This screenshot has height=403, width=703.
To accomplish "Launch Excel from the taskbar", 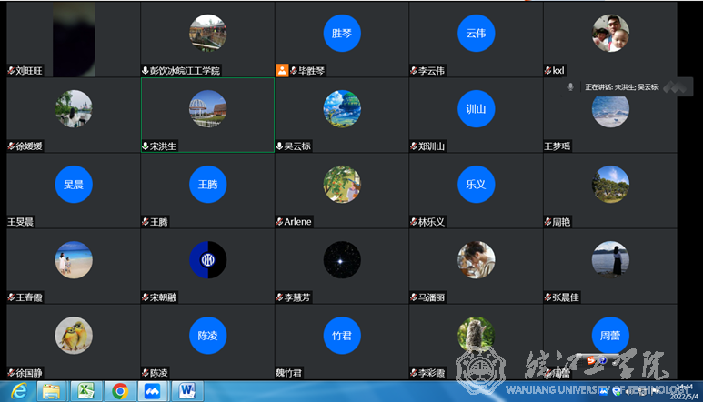I will (x=85, y=391).
